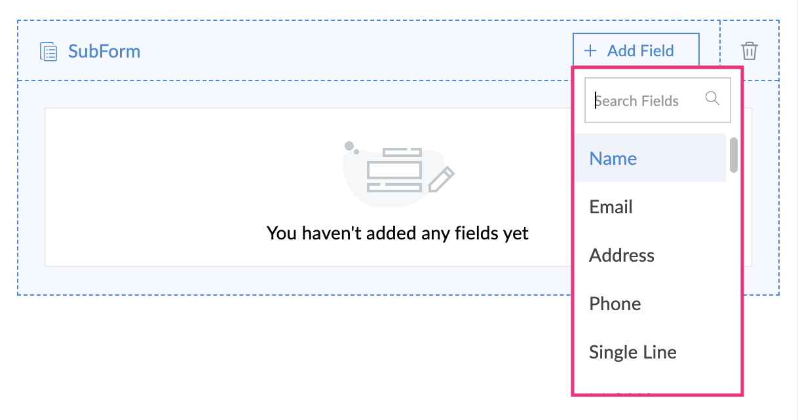Image resolution: width=798 pixels, height=420 pixels.
Task: Pick the Address field option
Action: (x=622, y=255)
